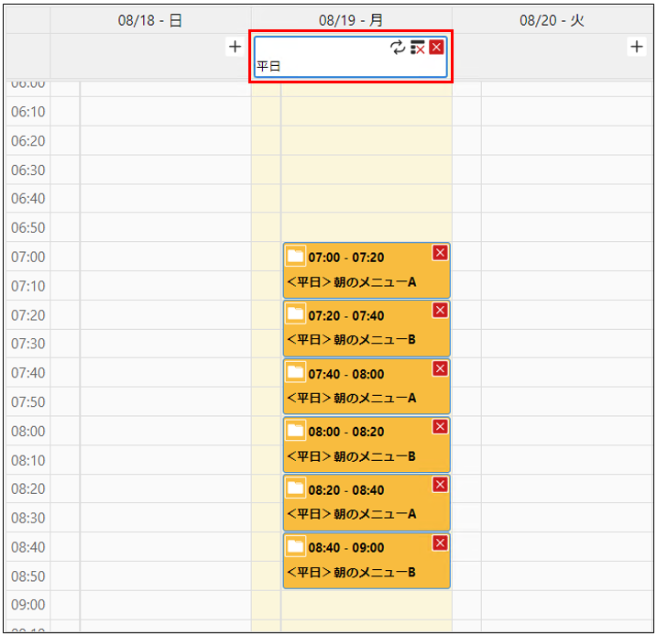Click the 07:40 - 08:00 time label
The height and width of the screenshot is (636, 657).
click(346, 374)
